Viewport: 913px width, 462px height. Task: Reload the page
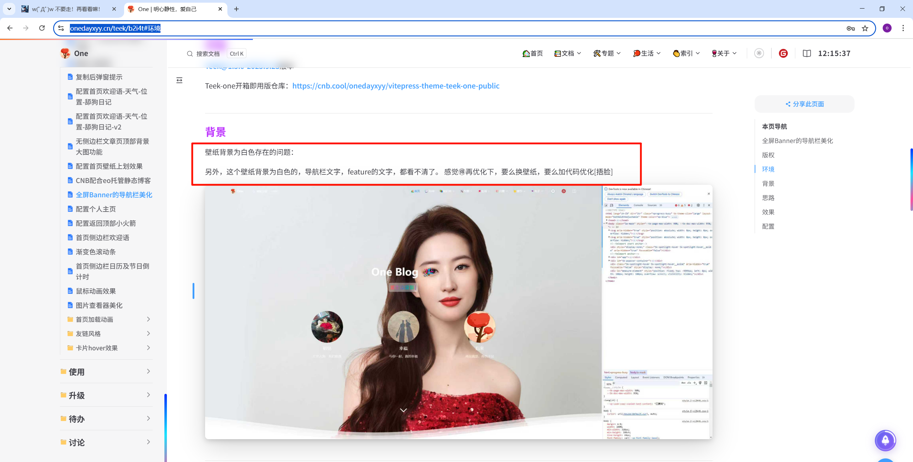click(x=42, y=28)
